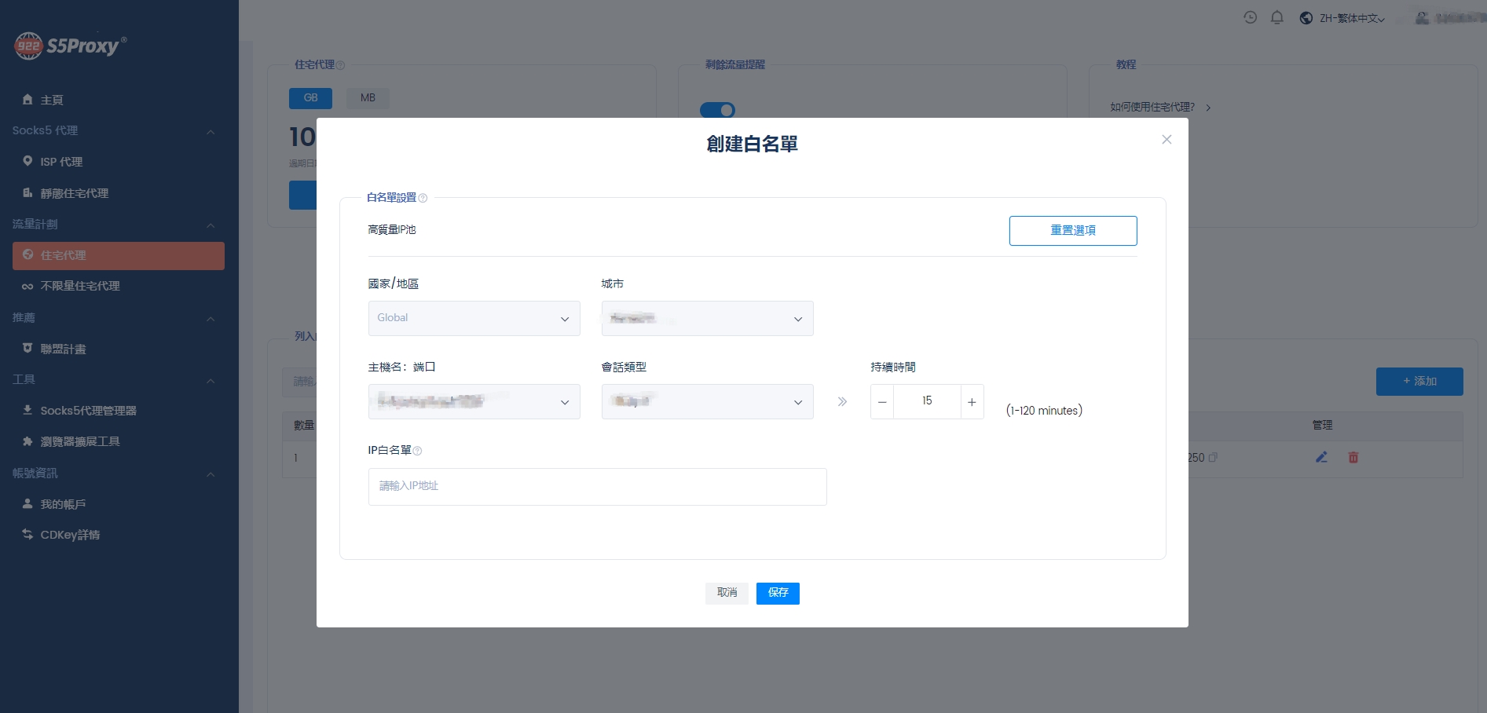Click the info icon next to IP白名單
The height and width of the screenshot is (713, 1487).
click(x=417, y=451)
